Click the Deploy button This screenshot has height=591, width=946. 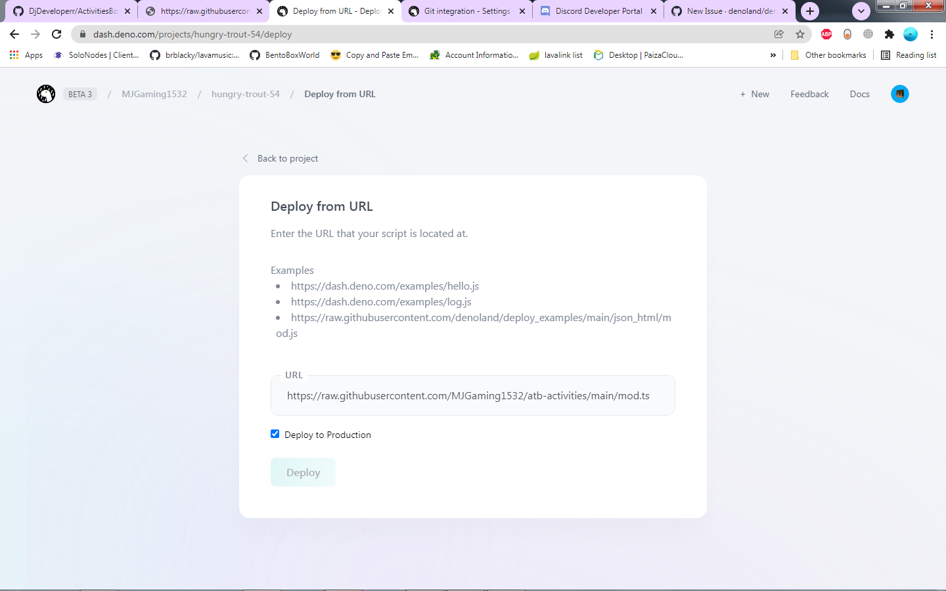(x=303, y=472)
